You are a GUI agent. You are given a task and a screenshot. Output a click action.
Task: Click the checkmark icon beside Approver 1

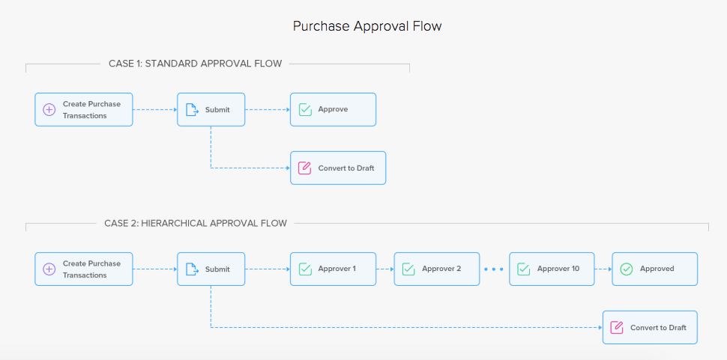[305, 269]
